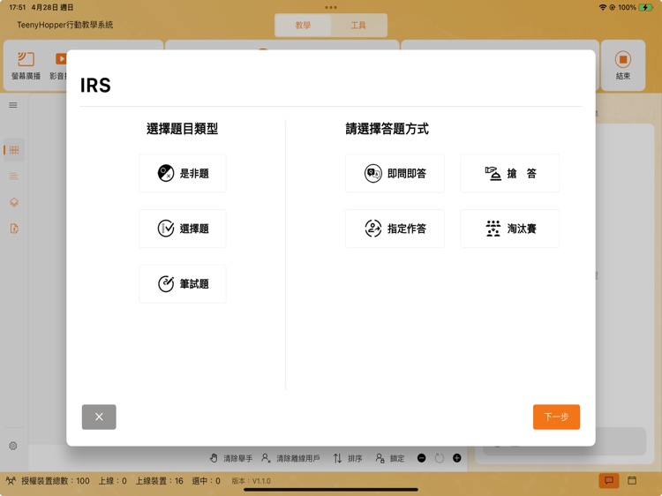662x496 pixels.
Task: Click 排序 sort in bottom toolbar
Action: [348, 458]
